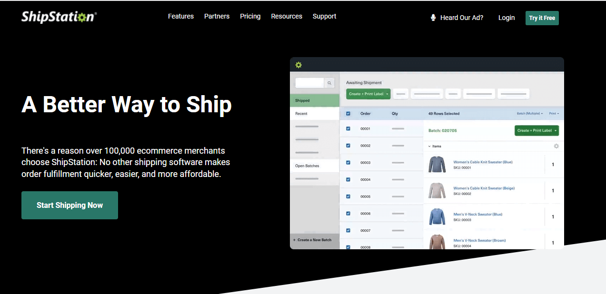The height and width of the screenshot is (294, 606).
Task: Select Open Batches in the sidebar
Action: point(315,166)
